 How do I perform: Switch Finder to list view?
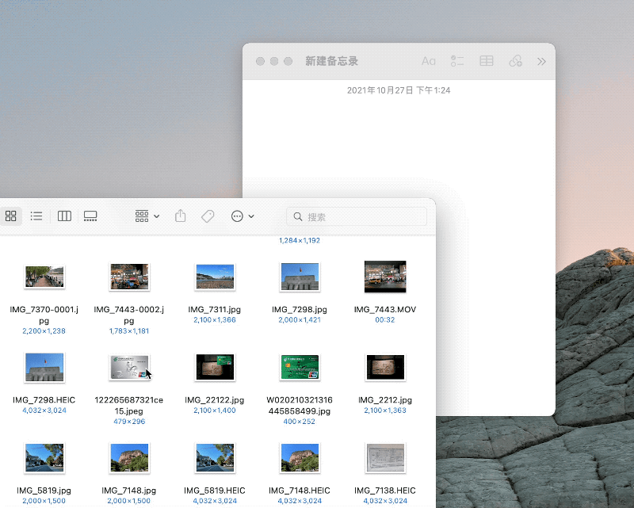[x=36, y=216]
